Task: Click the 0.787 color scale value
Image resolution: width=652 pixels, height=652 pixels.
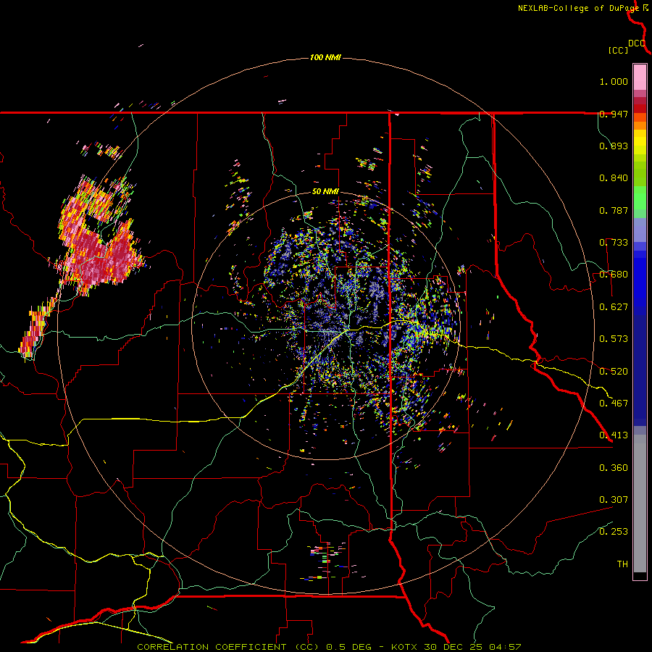Action: [614, 210]
